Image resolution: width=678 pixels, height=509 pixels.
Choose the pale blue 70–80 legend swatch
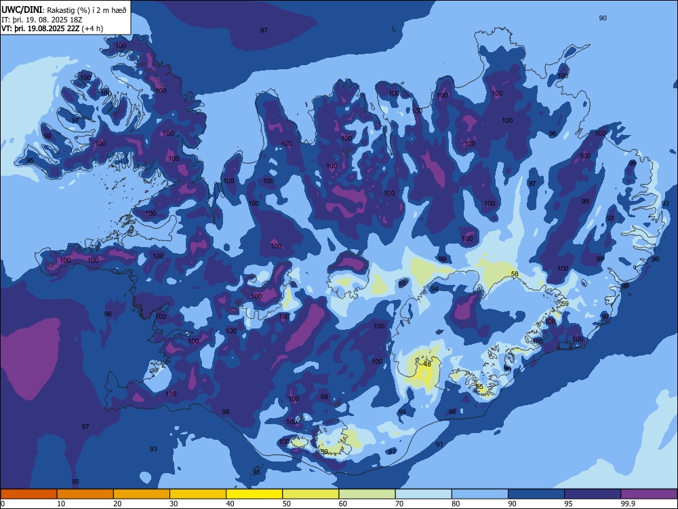[423, 494]
